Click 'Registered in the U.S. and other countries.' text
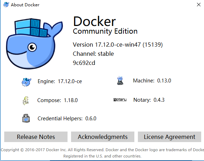204x161 pixels. pyautogui.click(x=102, y=156)
